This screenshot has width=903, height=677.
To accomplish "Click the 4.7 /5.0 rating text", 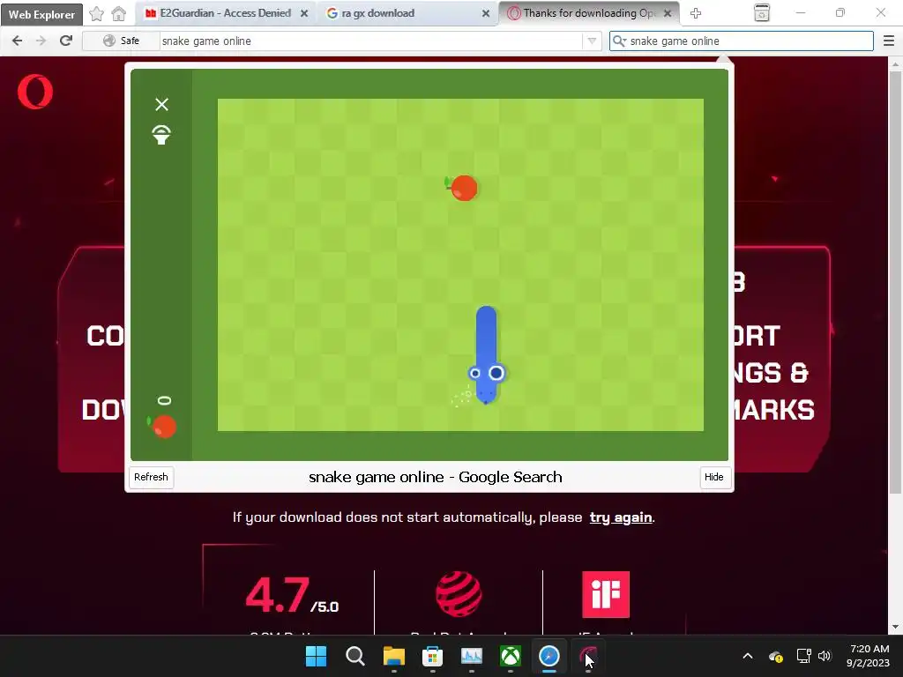I will pos(292,596).
